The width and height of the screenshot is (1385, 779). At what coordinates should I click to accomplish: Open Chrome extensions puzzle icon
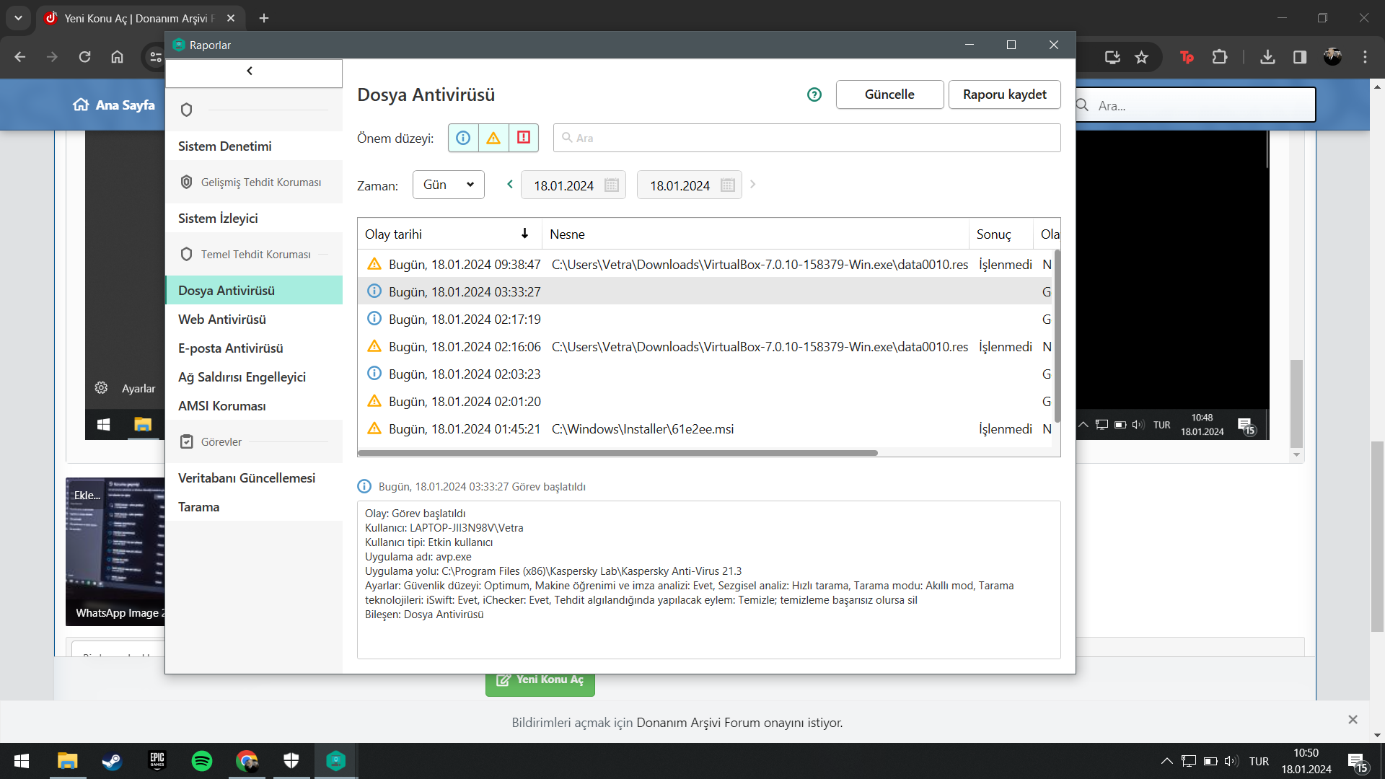[x=1220, y=57]
